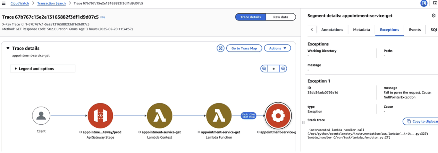This screenshot has width=438, height=153.
Task: Open the Events tab
Action: [415, 30]
